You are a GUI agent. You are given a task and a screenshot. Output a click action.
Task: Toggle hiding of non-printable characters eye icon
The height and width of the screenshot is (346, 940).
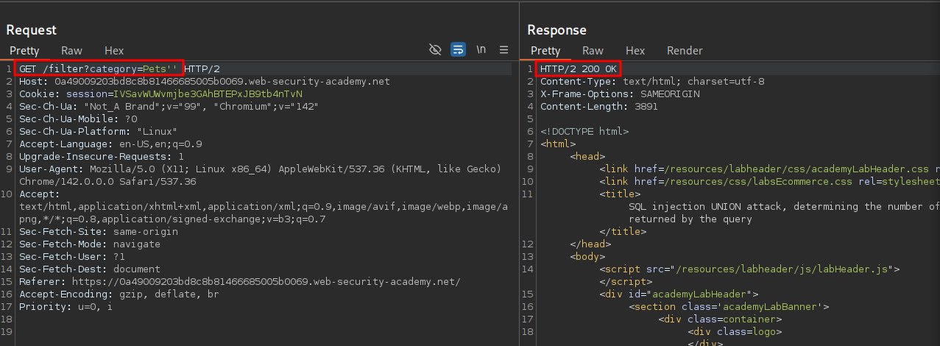[x=435, y=50]
